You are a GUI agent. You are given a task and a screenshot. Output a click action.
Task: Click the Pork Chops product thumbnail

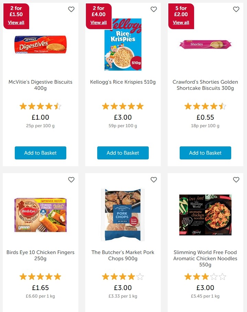click(x=123, y=215)
